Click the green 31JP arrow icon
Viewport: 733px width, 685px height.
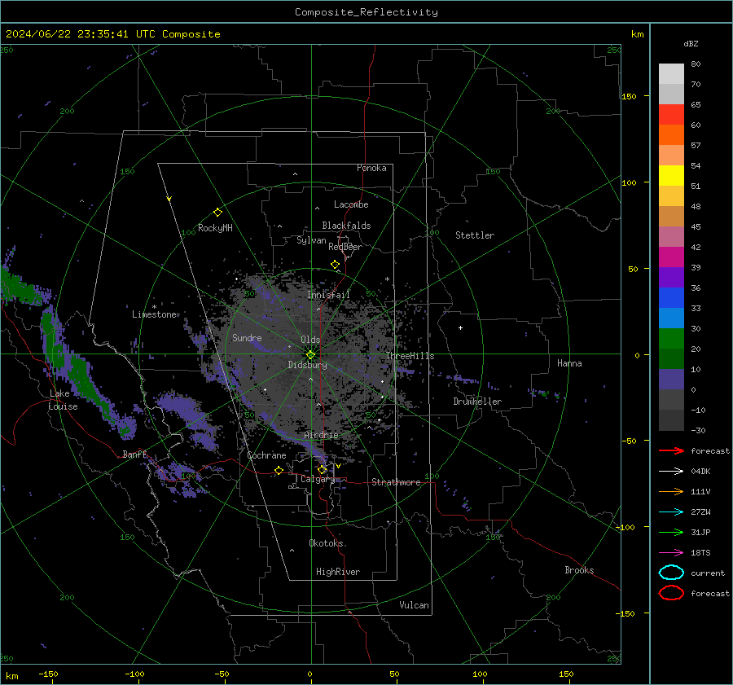point(671,532)
